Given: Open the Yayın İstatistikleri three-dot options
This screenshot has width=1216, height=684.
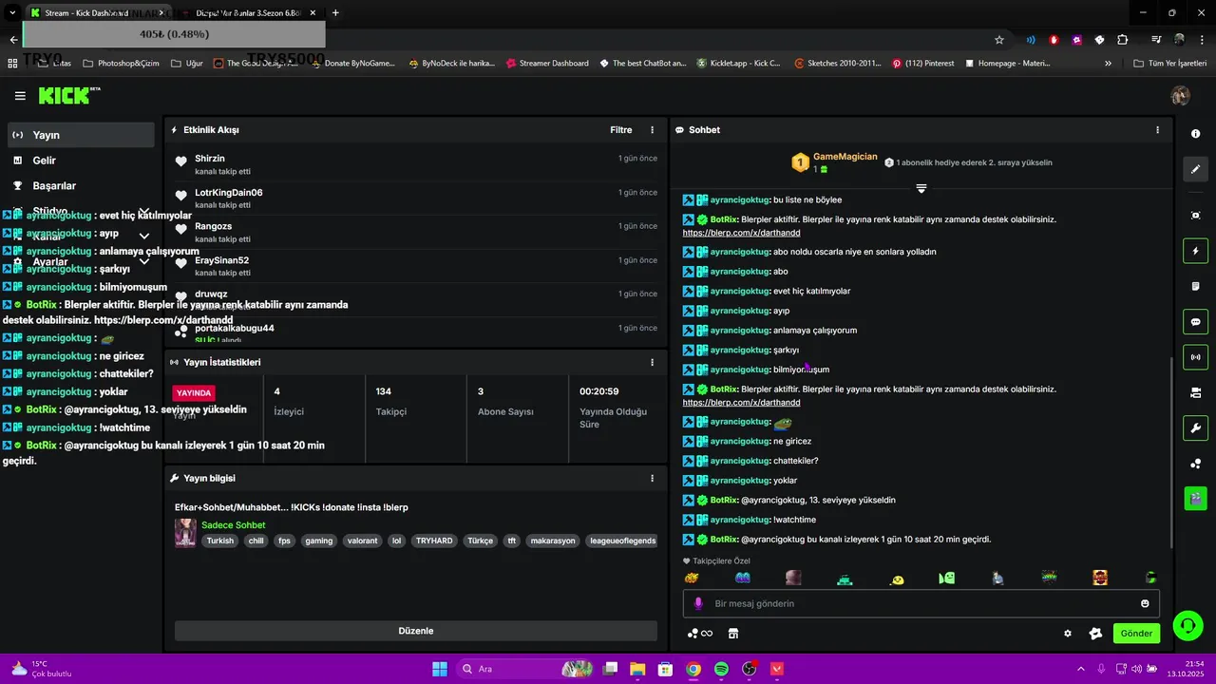Looking at the screenshot, I should 652,362.
